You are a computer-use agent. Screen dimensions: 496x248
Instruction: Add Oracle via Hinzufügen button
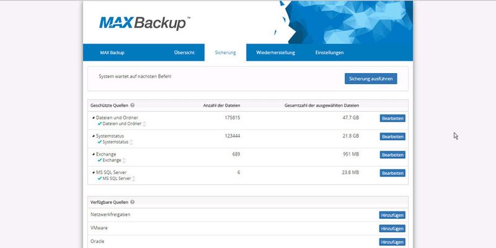pyautogui.click(x=392, y=242)
